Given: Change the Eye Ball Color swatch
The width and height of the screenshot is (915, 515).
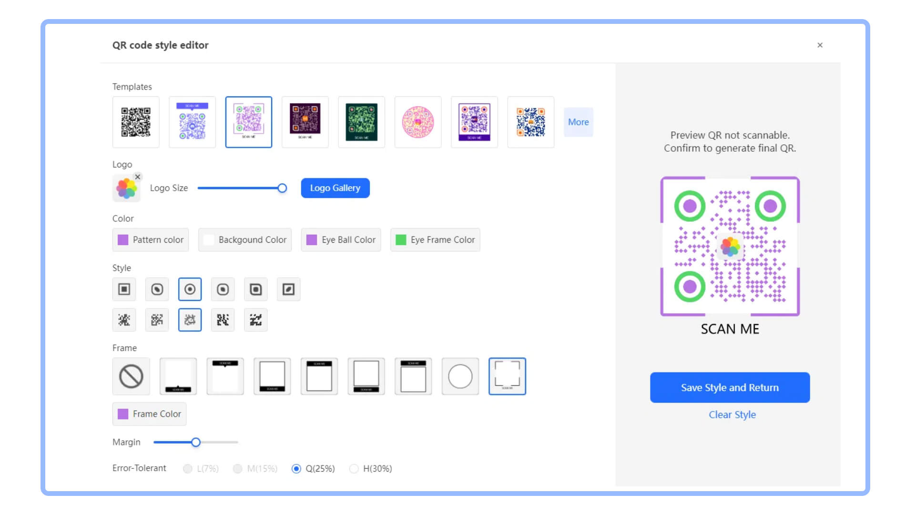Looking at the screenshot, I should coord(341,240).
